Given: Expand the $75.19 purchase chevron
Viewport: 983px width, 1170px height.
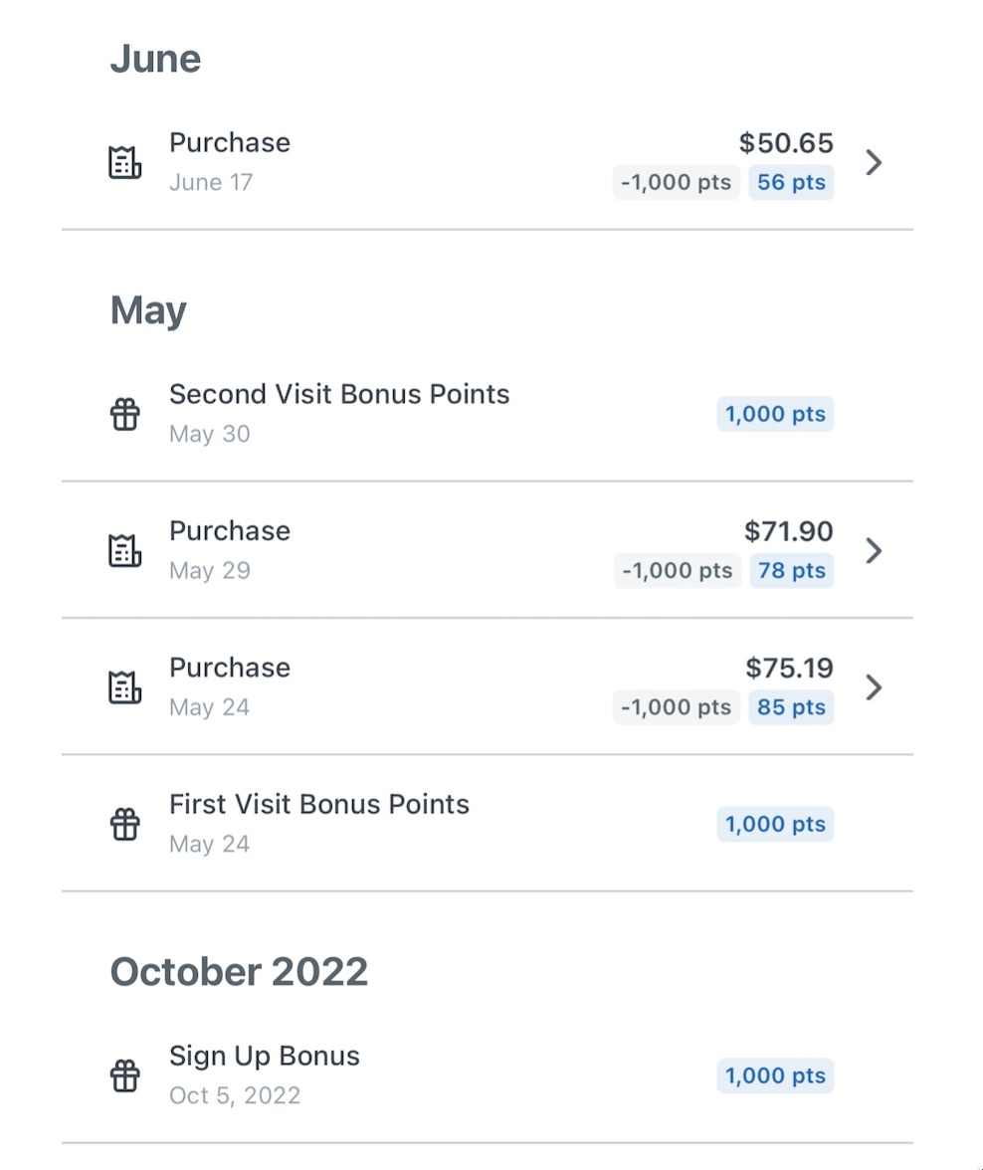Looking at the screenshot, I should [x=874, y=686].
